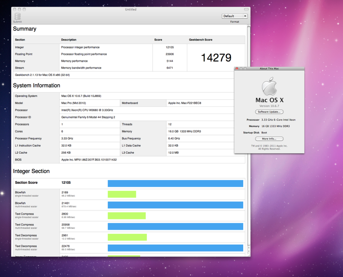Click Memory value 16.0 GB 1333 MHz DDR3
Viewport: 343px width, 277px height.
pos(184,131)
